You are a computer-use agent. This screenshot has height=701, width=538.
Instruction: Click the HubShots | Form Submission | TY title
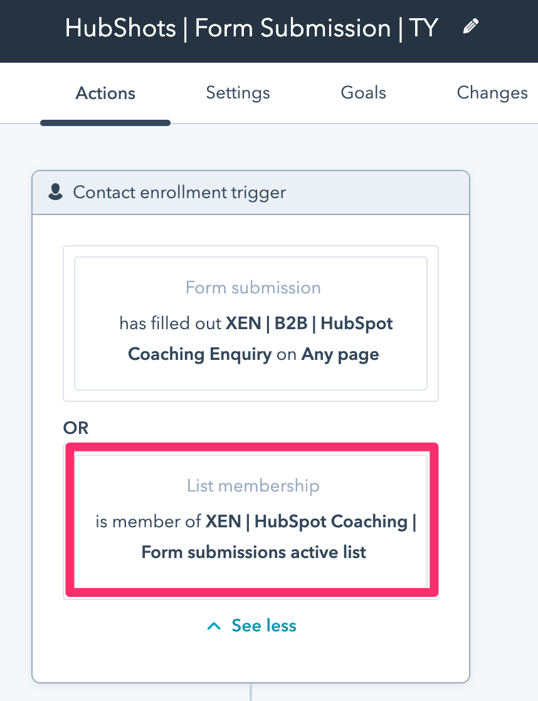[251, 28]
